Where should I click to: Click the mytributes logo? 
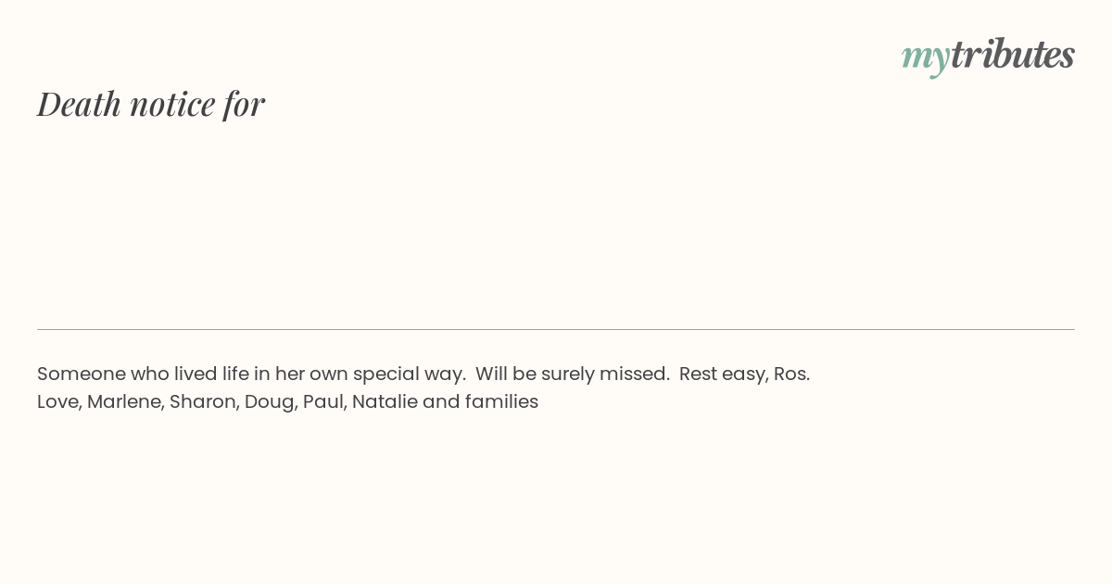[988, 56]
